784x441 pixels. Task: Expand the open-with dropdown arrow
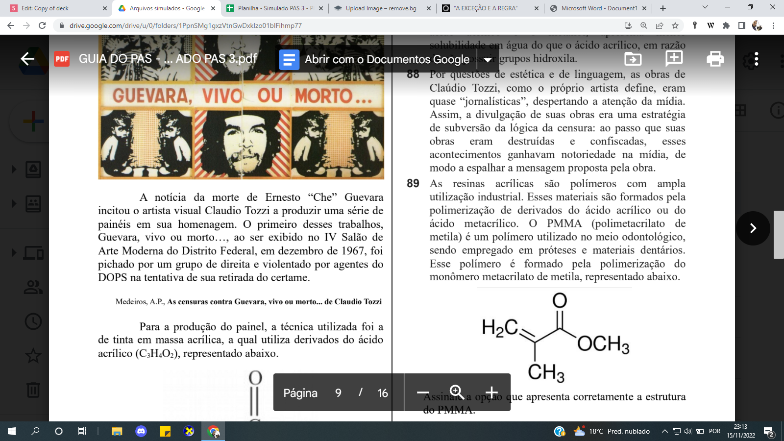click(x=488, y=60)
